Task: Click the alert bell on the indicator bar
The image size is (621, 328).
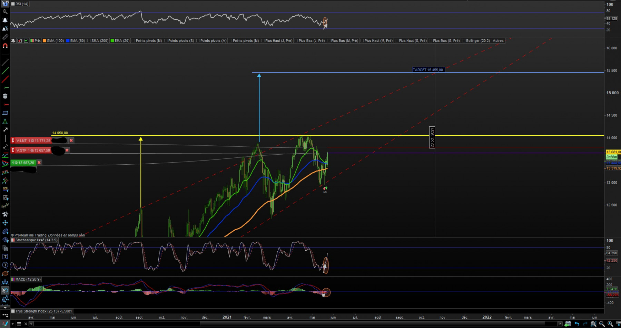Action: pyautogui.click(x=13, y=41)
